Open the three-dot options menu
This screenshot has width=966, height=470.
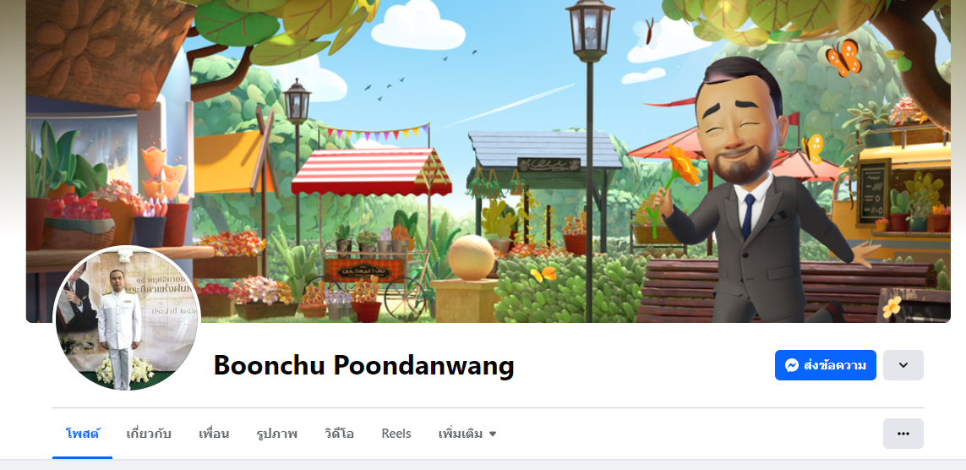point(903,434)
